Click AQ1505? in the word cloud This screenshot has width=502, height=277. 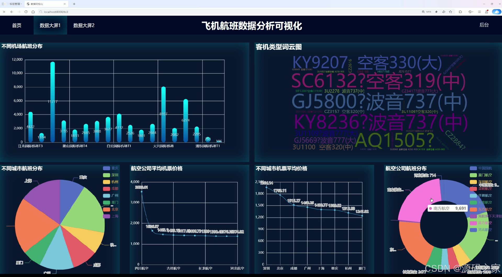tap(394, 140)
